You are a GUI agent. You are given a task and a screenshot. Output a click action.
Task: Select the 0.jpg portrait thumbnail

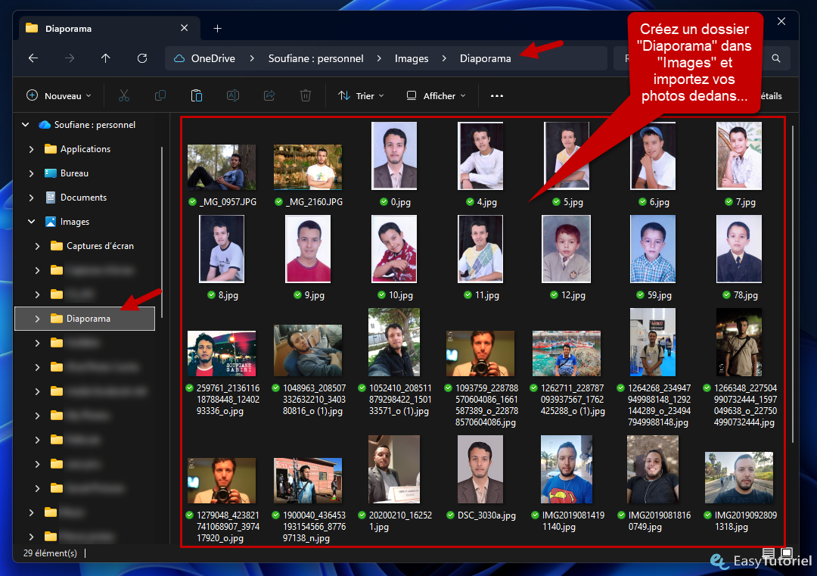[394, 156]
